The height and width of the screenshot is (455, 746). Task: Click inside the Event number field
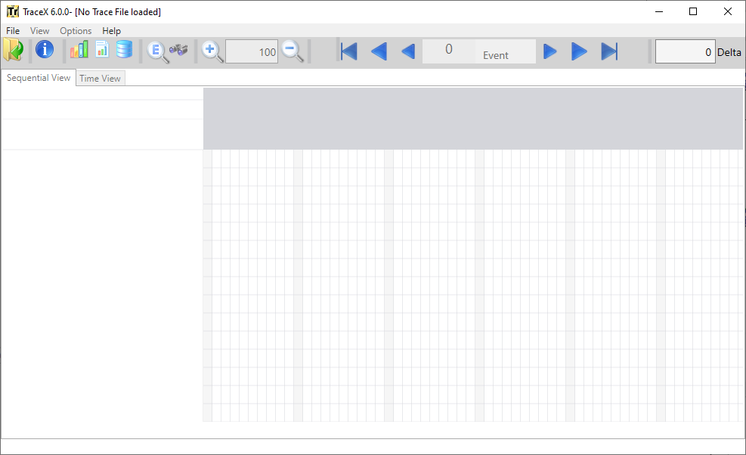(x=449, y=50)
